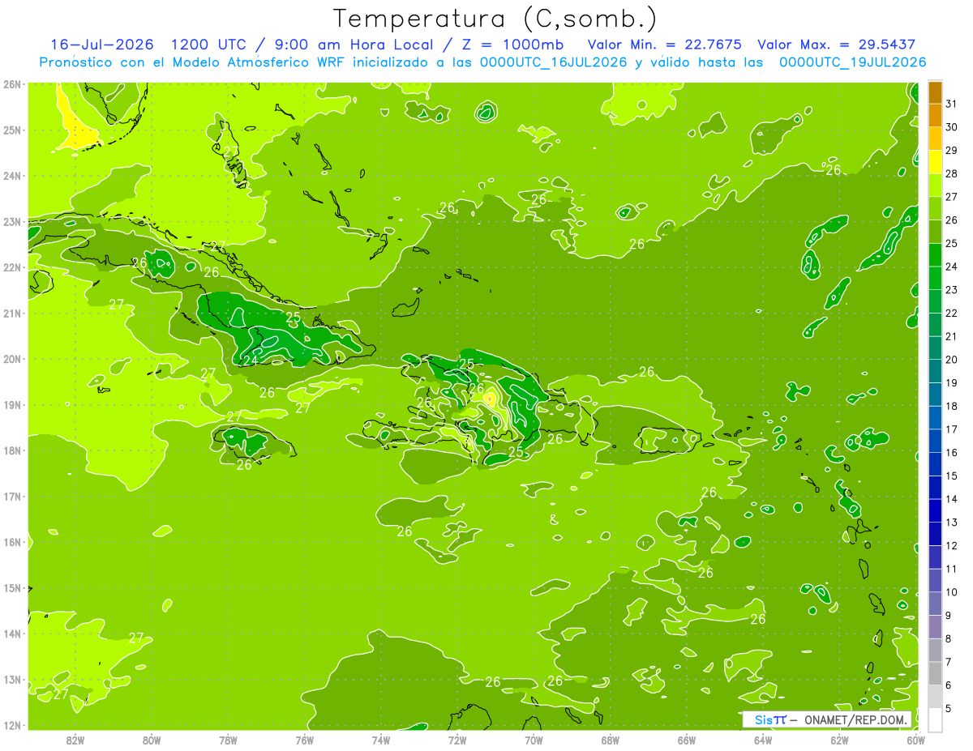973x751 pixels.
Task: Click the color bar label '22'
Action: pos(952,313)
